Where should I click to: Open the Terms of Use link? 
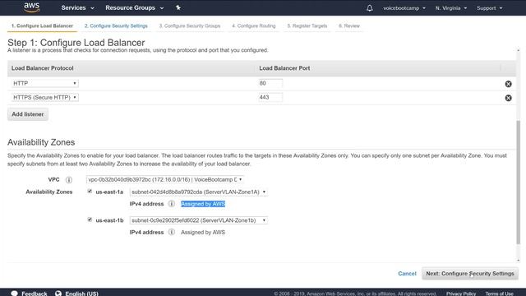499,294
